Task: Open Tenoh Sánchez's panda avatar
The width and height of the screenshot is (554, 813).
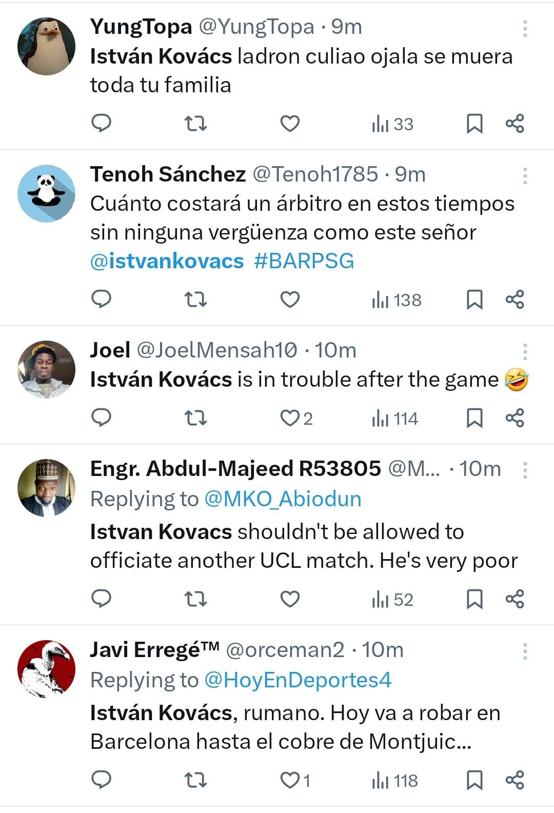Action: 46,193
